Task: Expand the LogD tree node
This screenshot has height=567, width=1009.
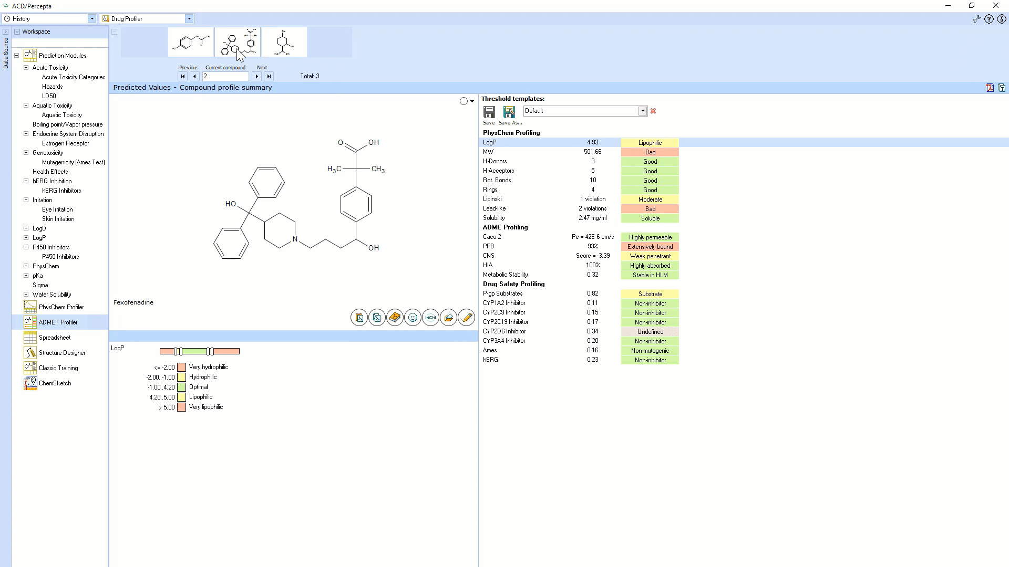Action: (x=26, y=228)
